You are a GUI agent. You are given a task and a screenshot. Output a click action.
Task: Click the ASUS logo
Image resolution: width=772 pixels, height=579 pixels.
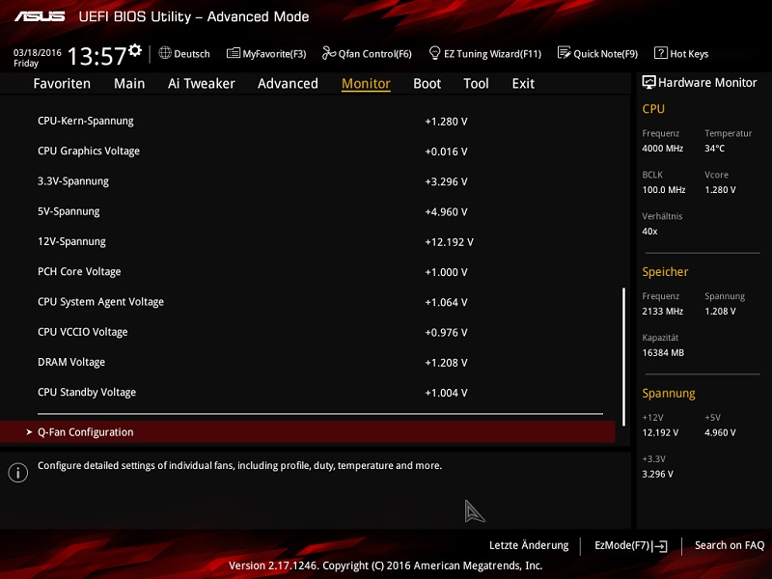point(40,16)
